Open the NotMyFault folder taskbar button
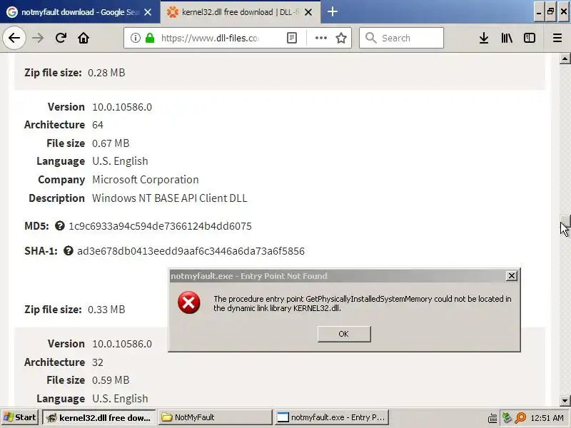The width and height of the screenshot is (571, 428). [x=216, y=417]
